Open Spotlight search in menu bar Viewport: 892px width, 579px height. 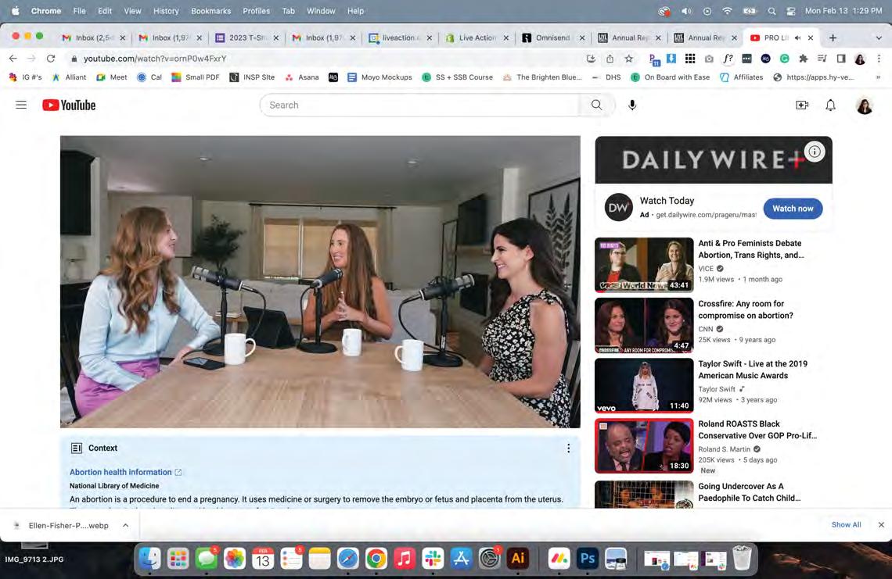click(772, 11)
